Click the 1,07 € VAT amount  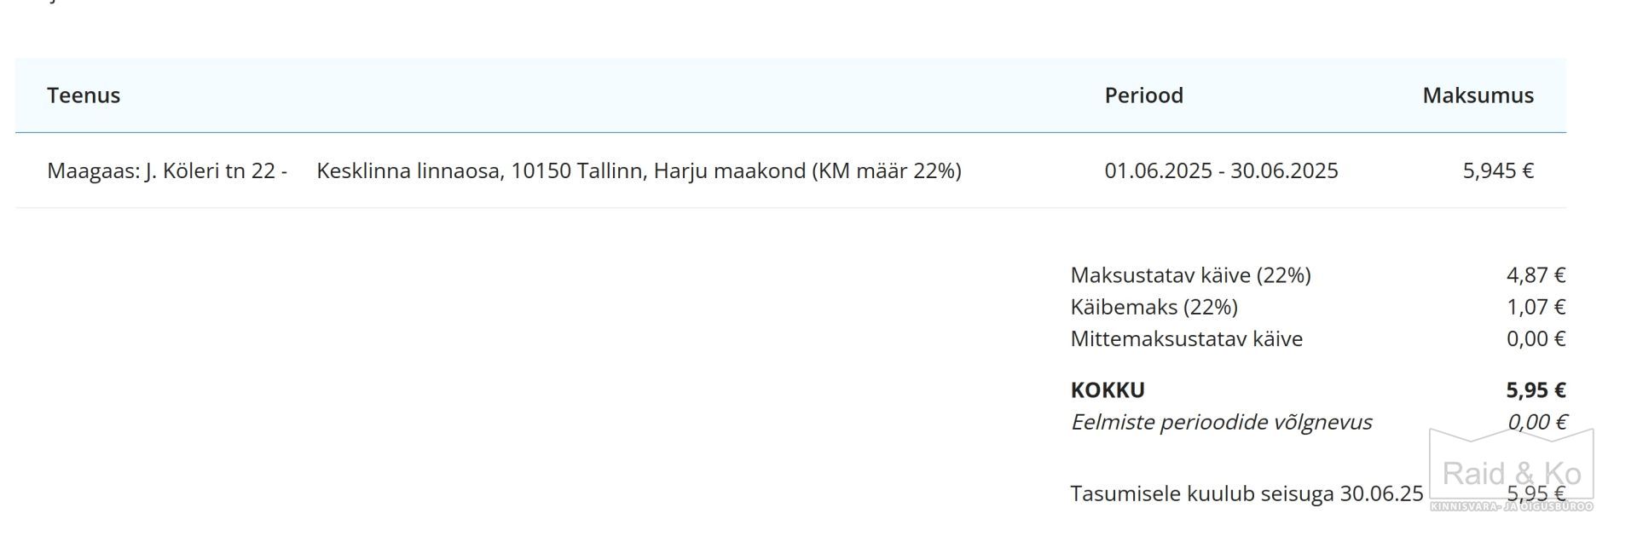1536,307
